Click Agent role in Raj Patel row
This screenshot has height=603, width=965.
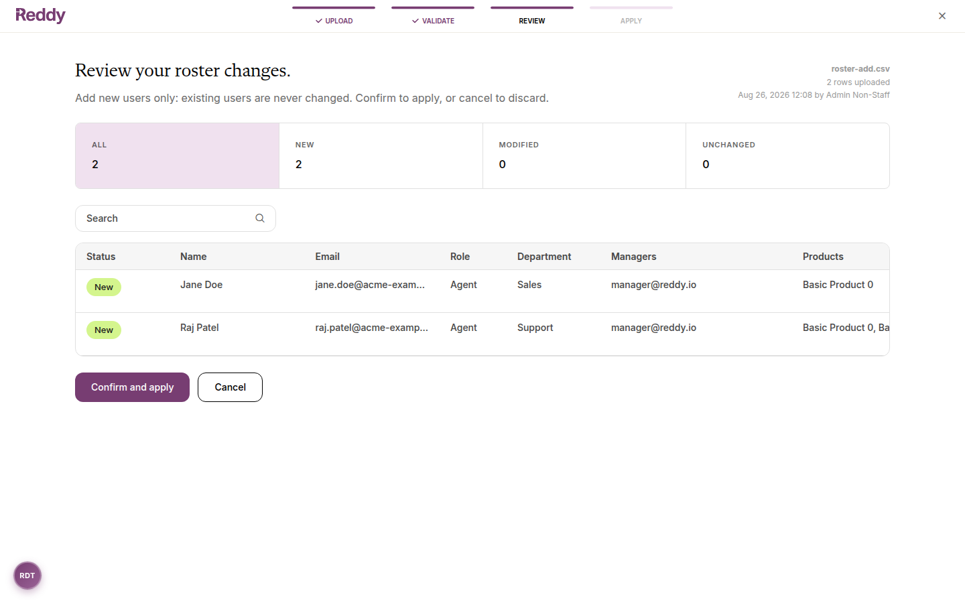pos(464,328)
